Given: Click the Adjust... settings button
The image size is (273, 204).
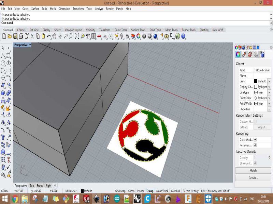Looking at the screenshot, I should [x=262, y=127].
